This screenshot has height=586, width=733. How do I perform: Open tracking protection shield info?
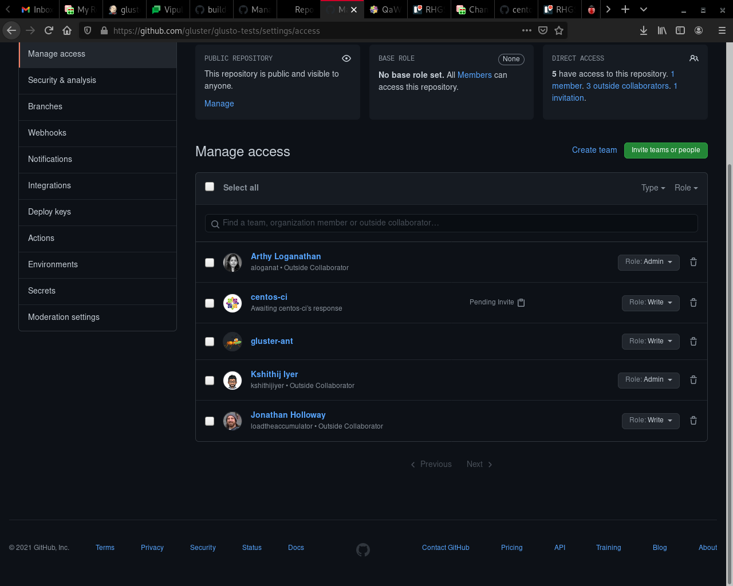click(x=88, y=31)
